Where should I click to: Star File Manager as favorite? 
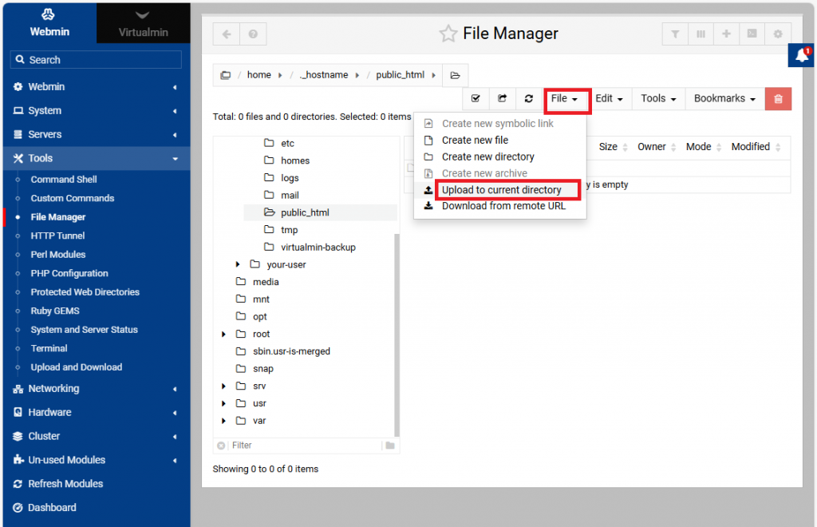[448, 34]
